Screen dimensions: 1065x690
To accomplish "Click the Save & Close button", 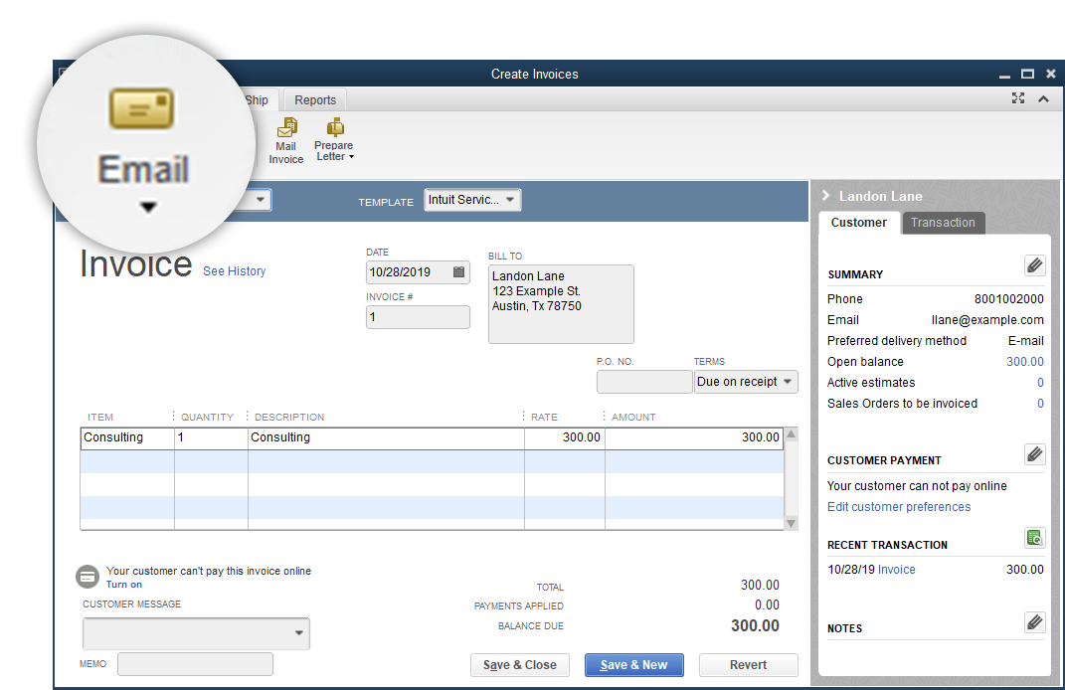I will point(519,665).
